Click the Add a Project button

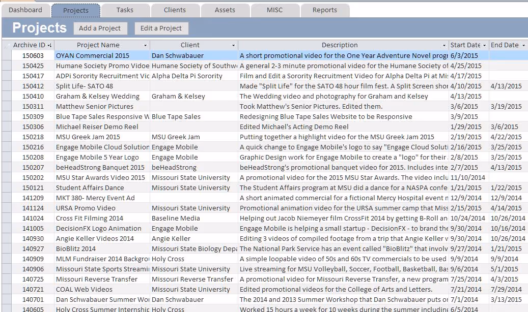tap(100, 28)
